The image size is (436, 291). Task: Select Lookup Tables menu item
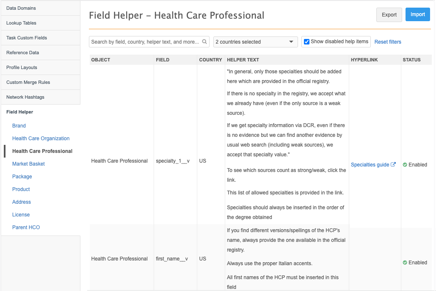pyautogui.click(x=21, y=23)
